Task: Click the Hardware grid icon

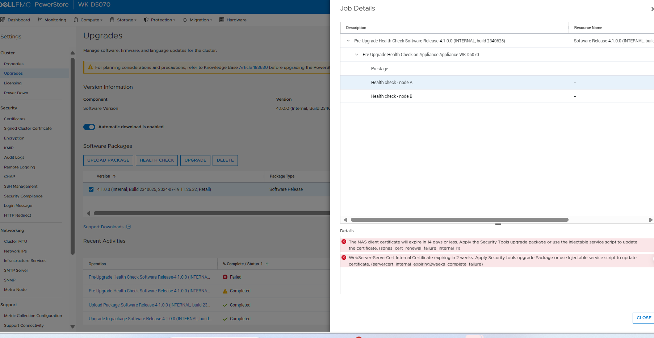Action: point(221,20)
